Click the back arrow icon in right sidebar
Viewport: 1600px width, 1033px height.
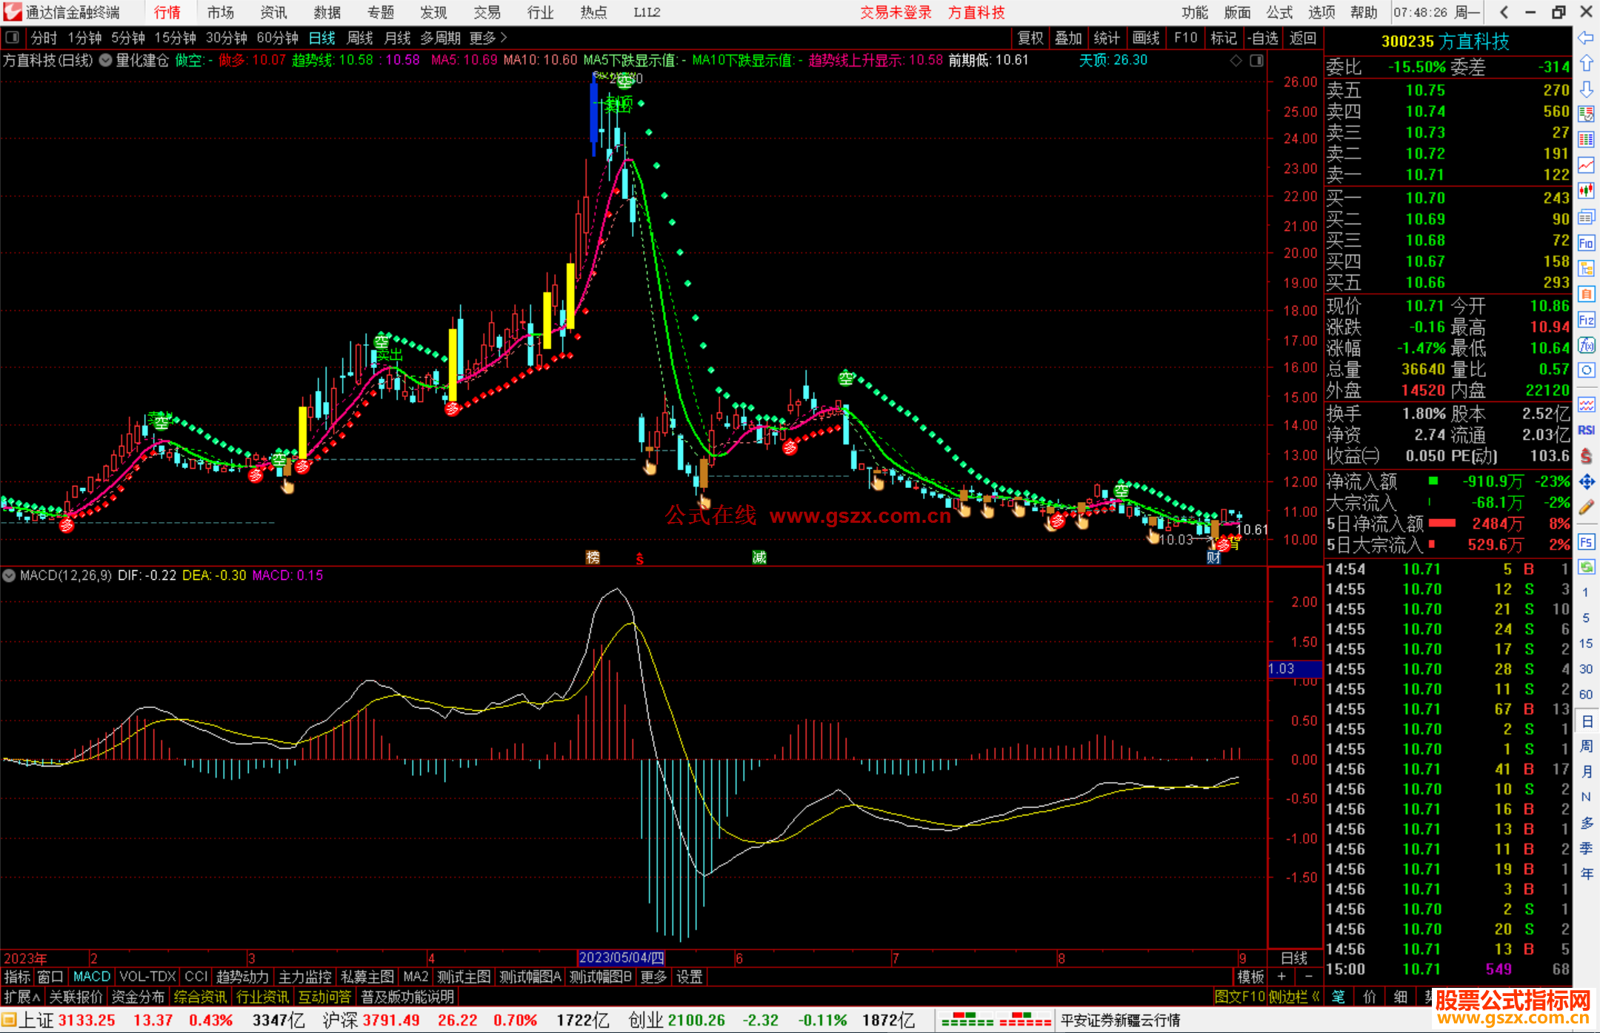[x=1586, y=38]
